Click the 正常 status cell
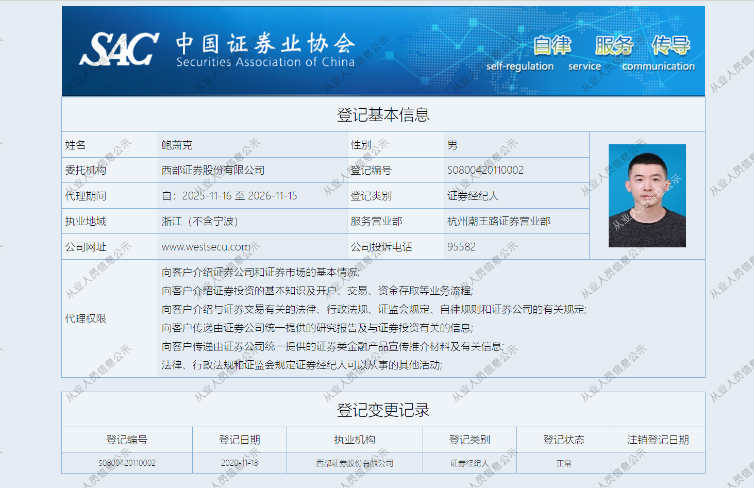The height and width of the screenshot is (488, 754). [x=563, y=463]
